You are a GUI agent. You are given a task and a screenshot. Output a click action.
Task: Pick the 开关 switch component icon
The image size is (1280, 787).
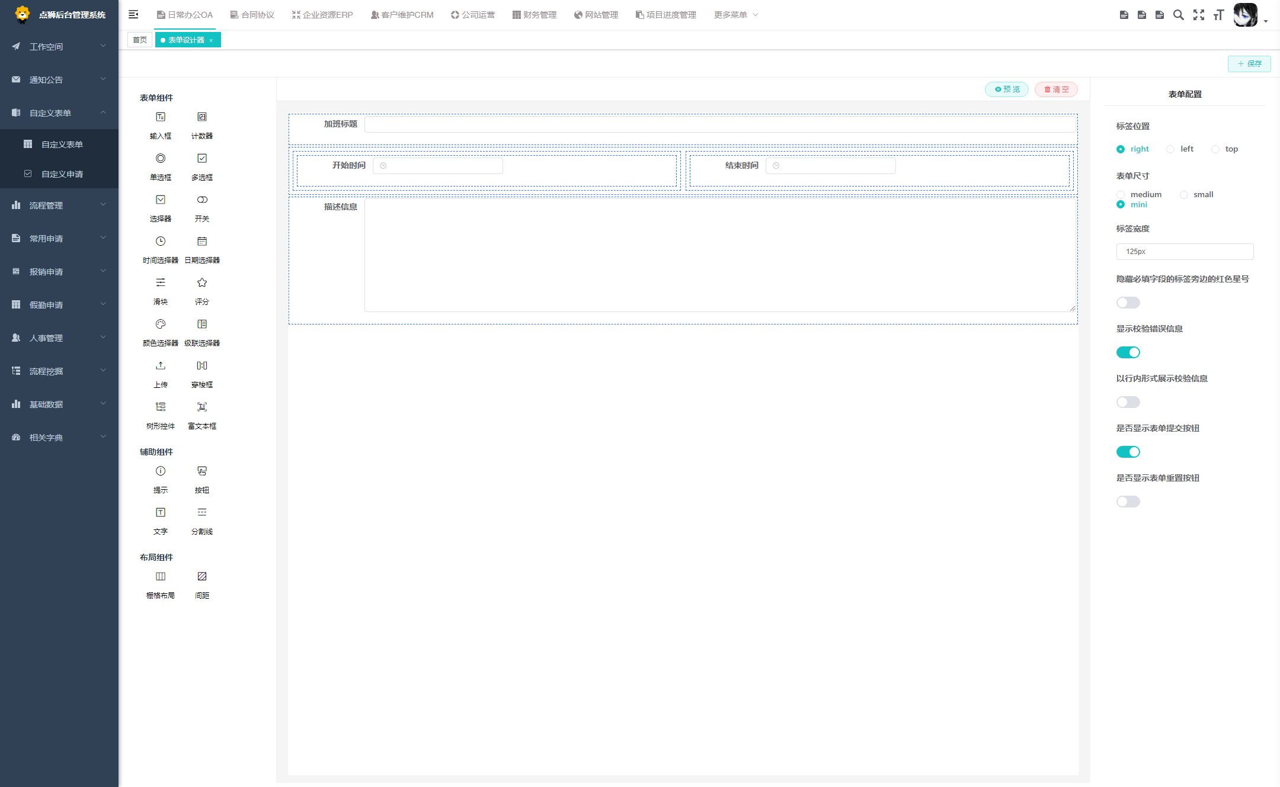202,200
